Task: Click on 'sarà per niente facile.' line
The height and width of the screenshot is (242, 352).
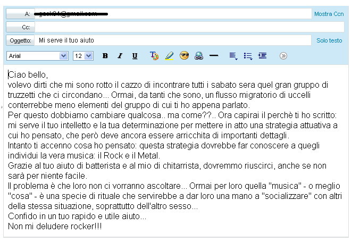Action: tap(47, 176)
